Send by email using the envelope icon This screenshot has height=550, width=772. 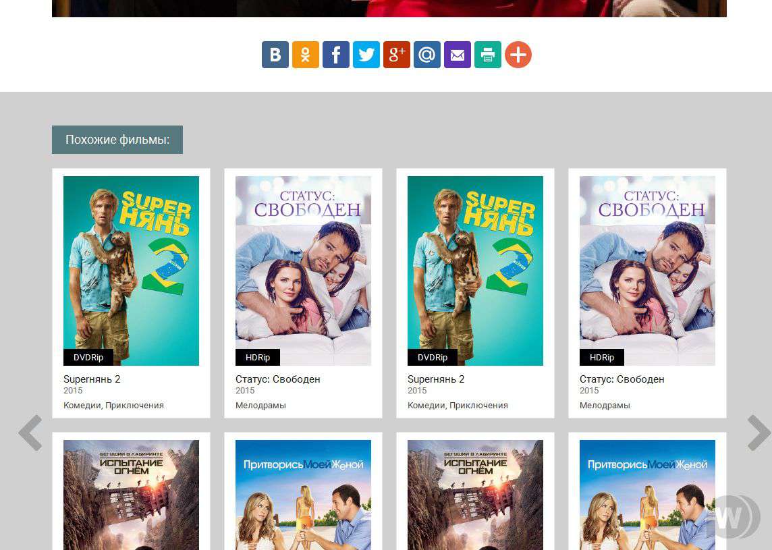458,55
